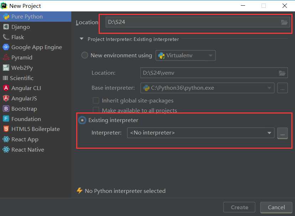Browse for venv location folder icon
The height and width of the screenshot is (216, 295).
(282, 73)
